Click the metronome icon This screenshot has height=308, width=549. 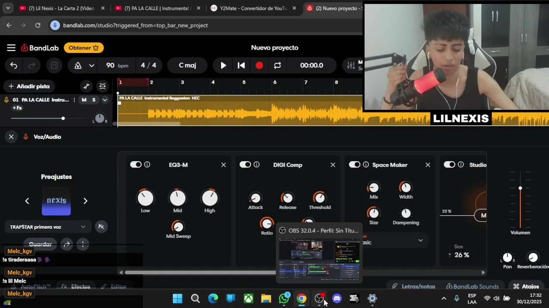[x=78, y=65]
